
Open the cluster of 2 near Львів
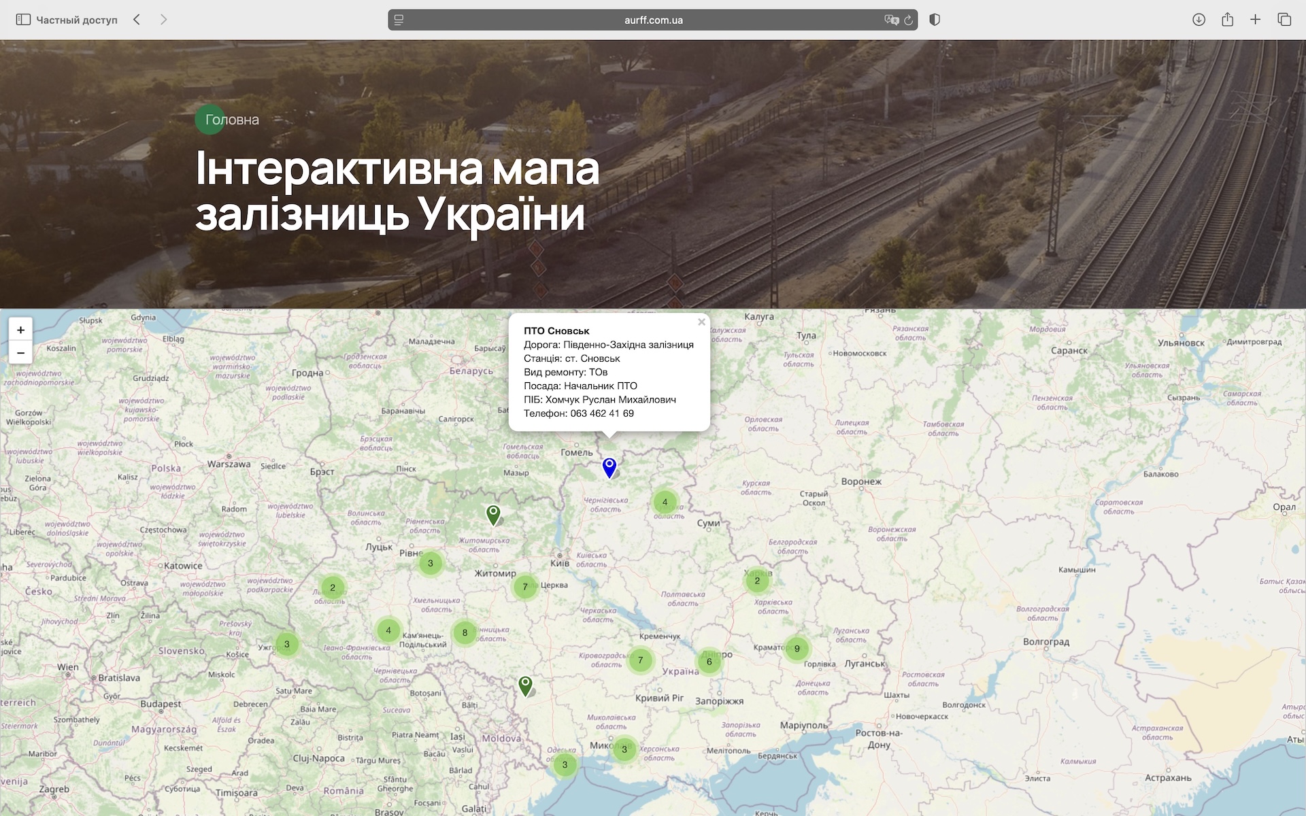click(x=332, y=588)
